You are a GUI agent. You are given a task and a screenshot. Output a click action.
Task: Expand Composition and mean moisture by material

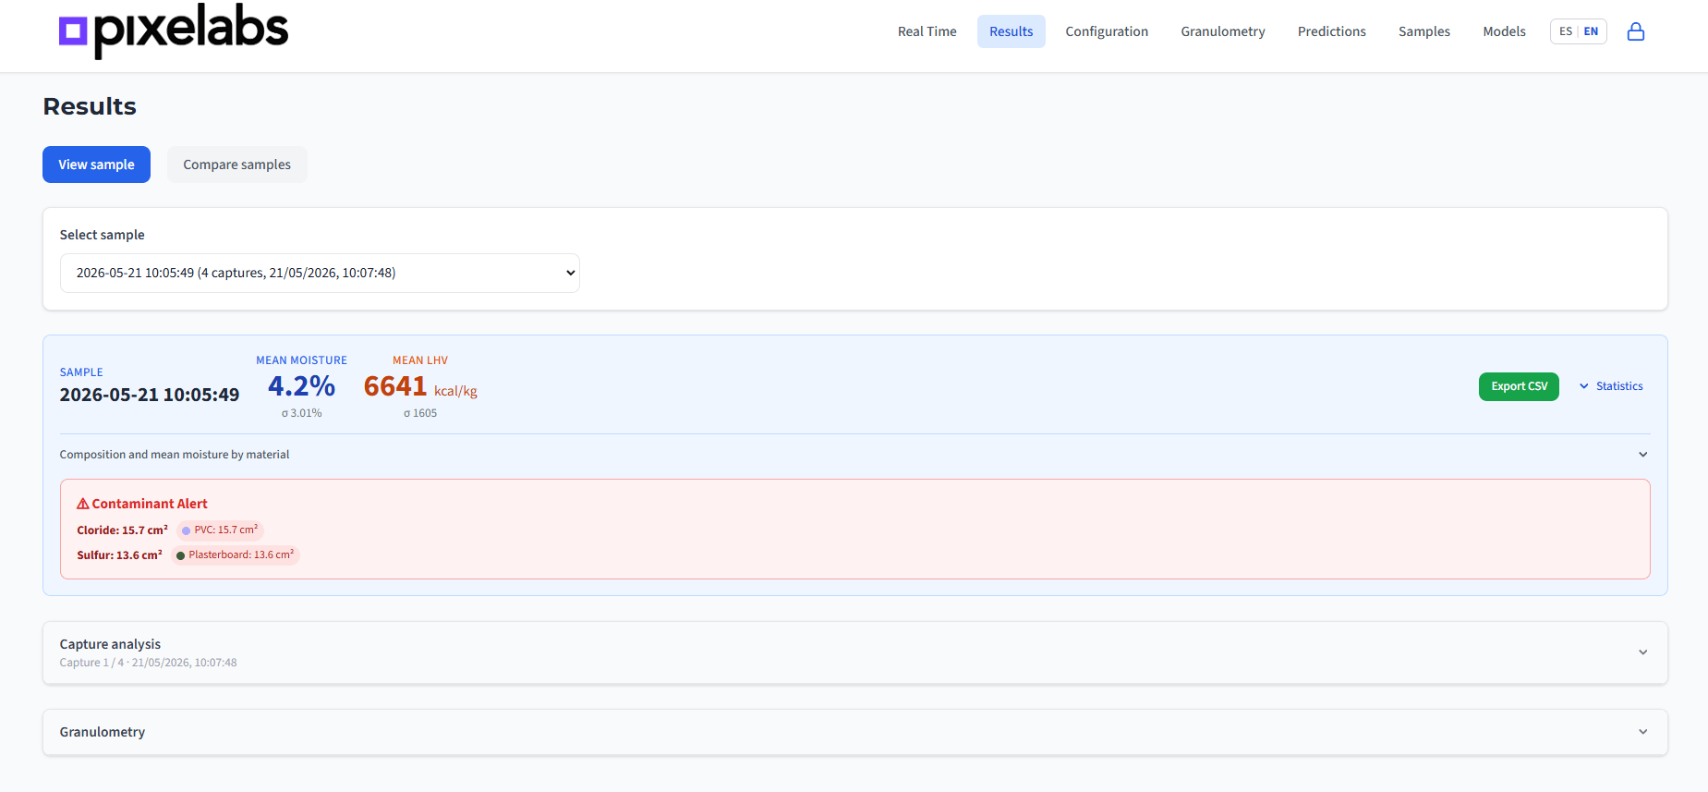[x=854, y=455]
